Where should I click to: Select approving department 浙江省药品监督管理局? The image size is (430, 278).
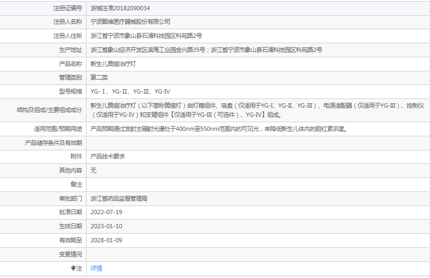click(119, 198)
